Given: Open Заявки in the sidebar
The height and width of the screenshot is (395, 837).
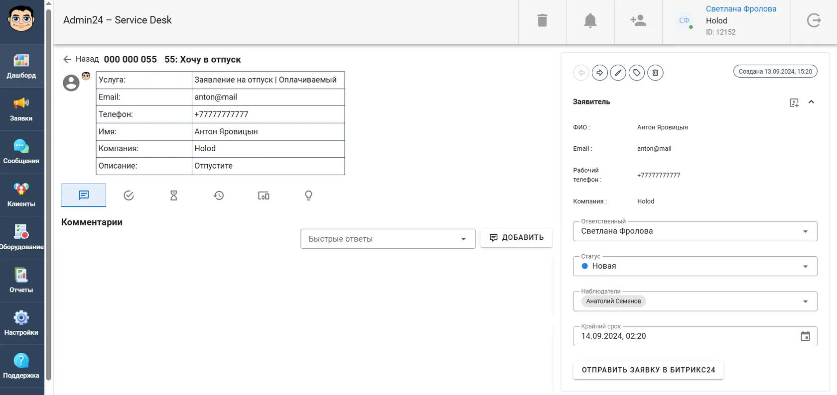Looking at the screenshot, I should click(x=21, y=109).
